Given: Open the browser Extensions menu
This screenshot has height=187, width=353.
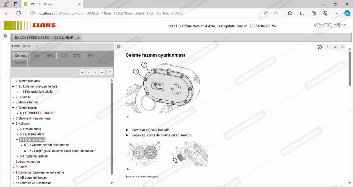Looking at the screenshot, I should 290,13.
